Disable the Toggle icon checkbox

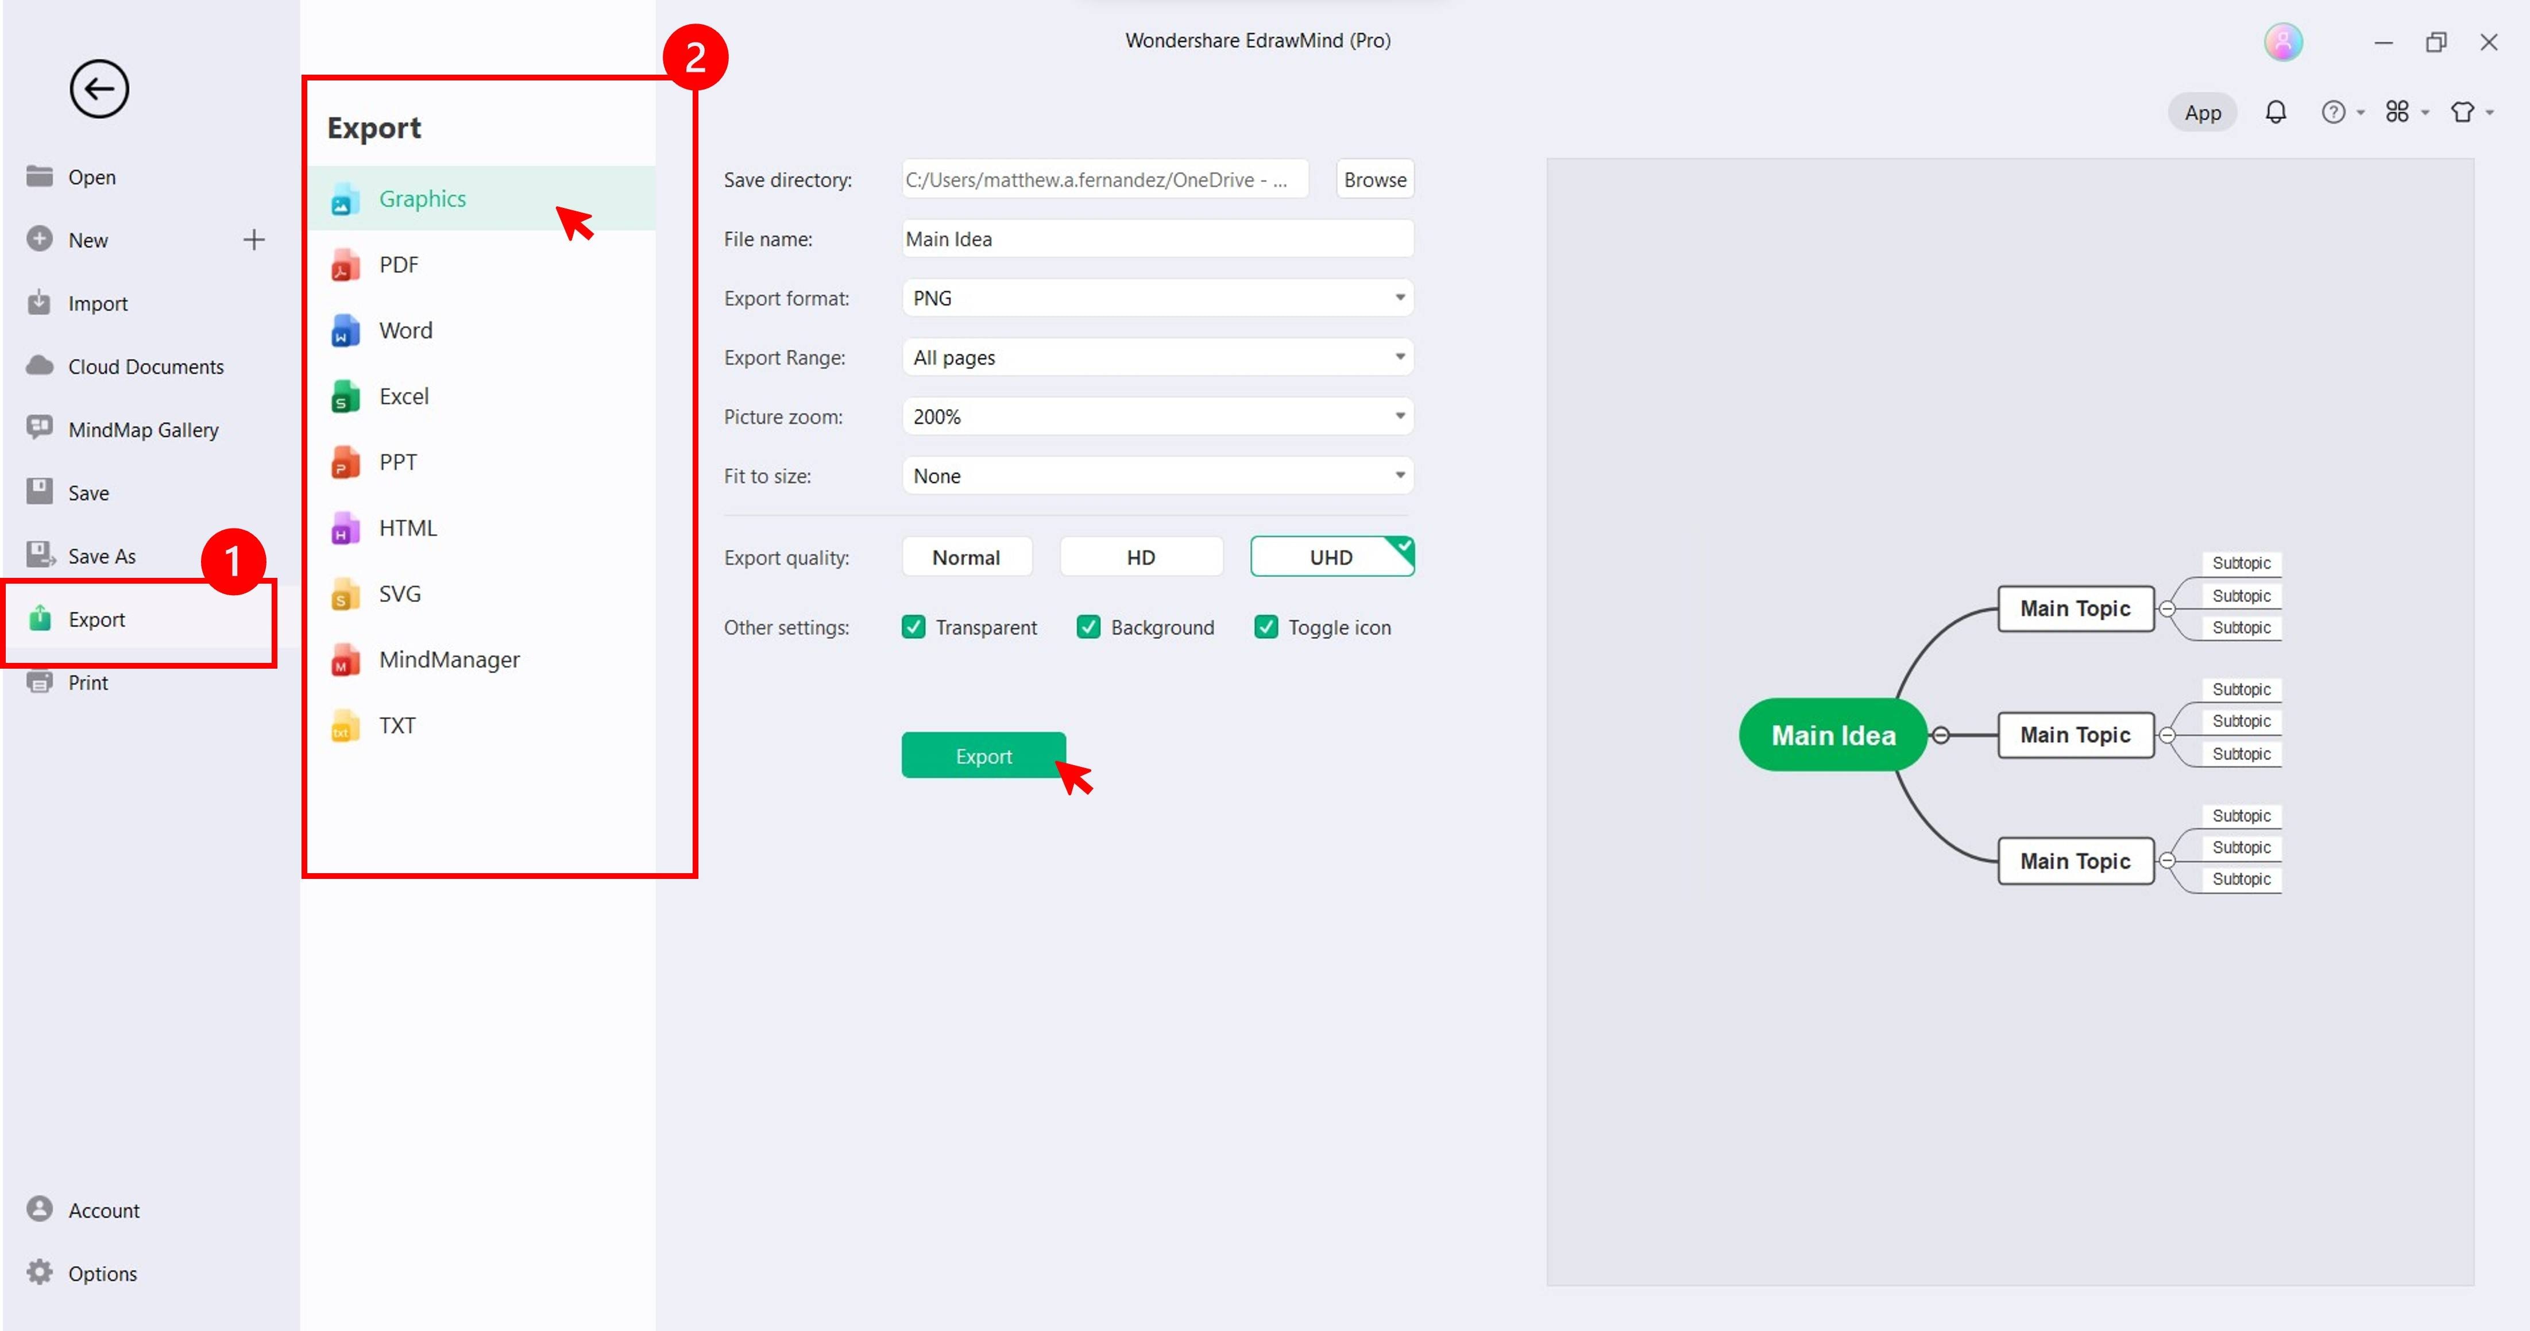(1266, 627)
